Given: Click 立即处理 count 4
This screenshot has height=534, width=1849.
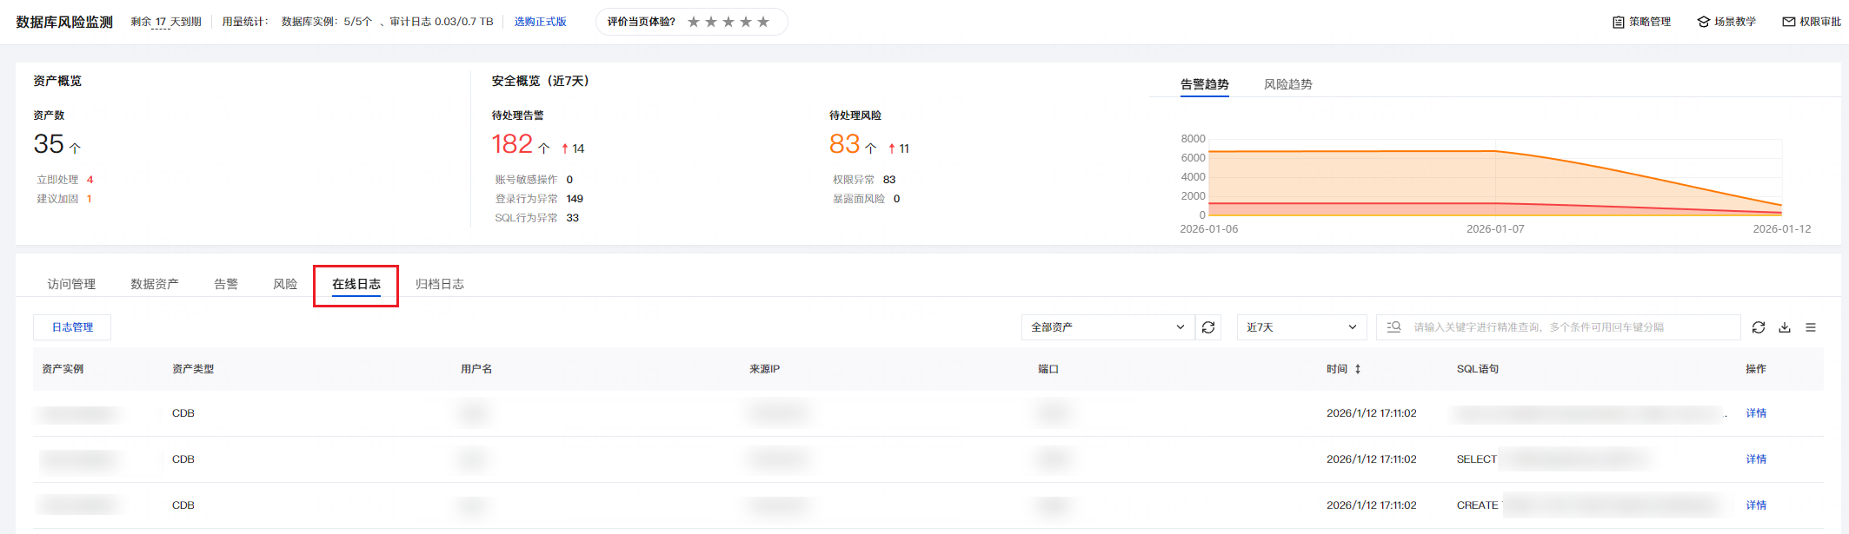Looking at the screenshot, I should click(x=90, y=180).
